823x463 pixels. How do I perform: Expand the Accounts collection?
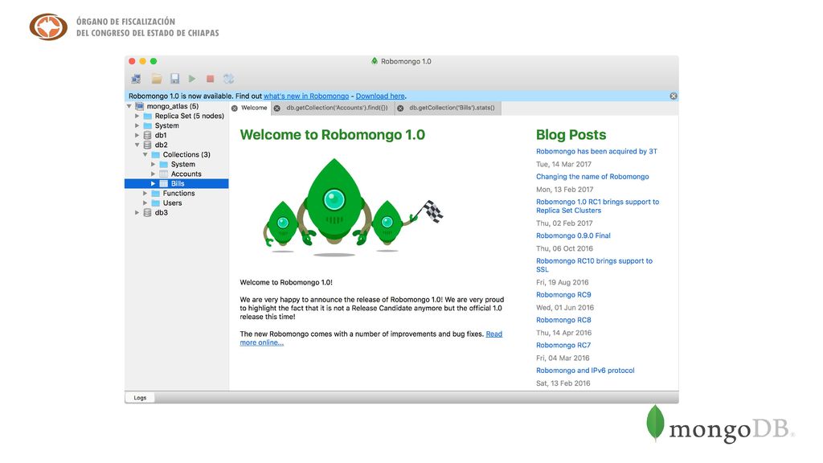[x=154, y=174]
